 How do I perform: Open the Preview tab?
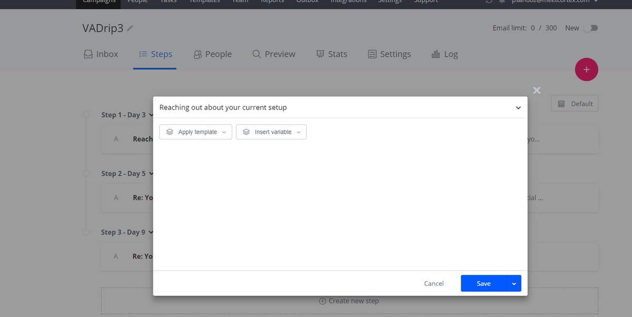(x=273, y=54)
